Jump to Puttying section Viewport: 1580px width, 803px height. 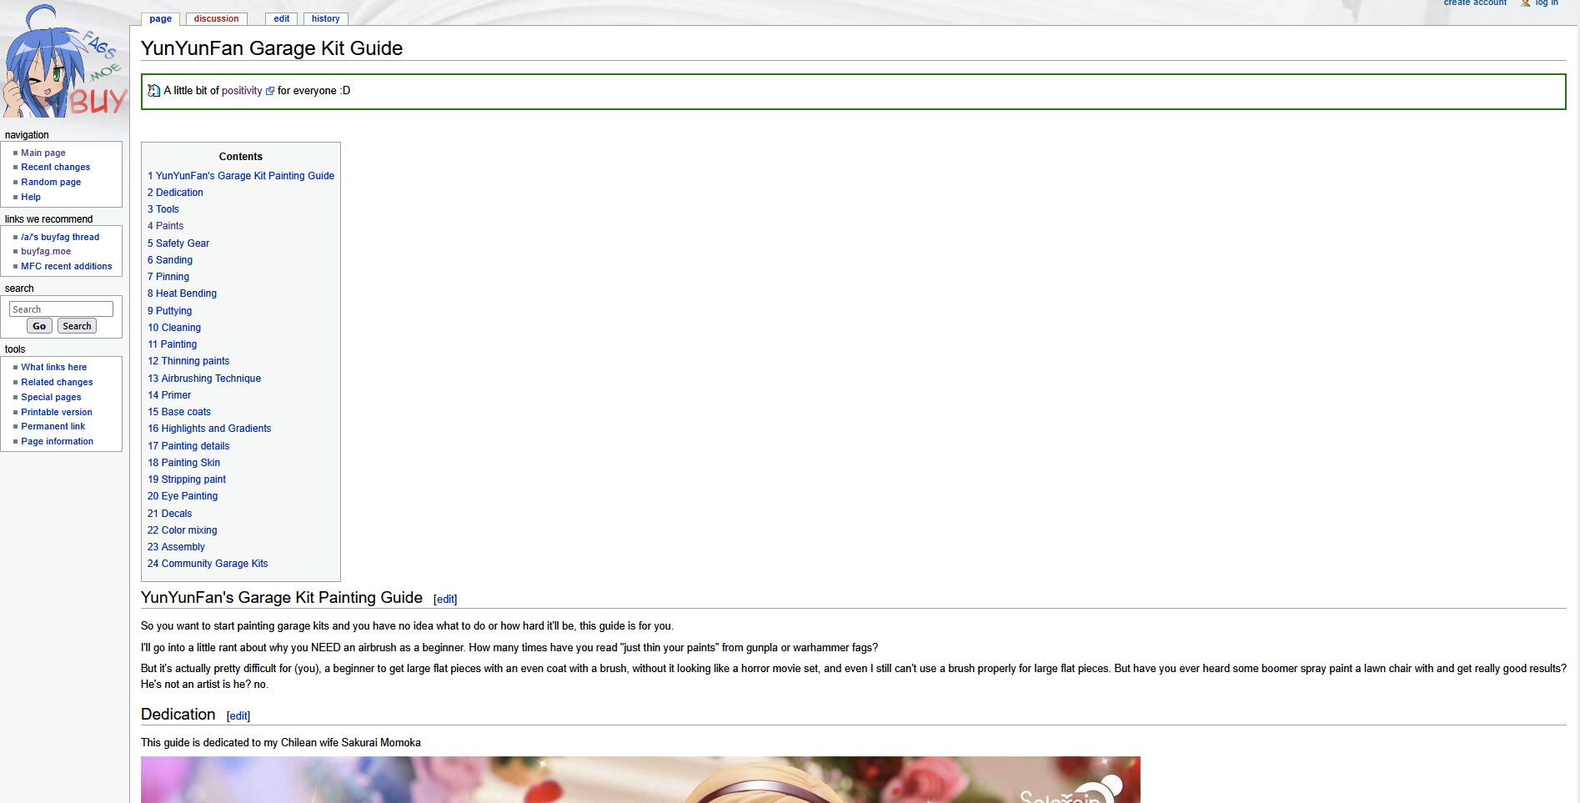170,311
